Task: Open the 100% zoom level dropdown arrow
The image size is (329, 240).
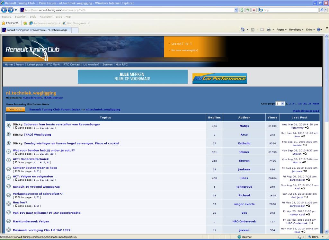Action: tap(323, 237)
